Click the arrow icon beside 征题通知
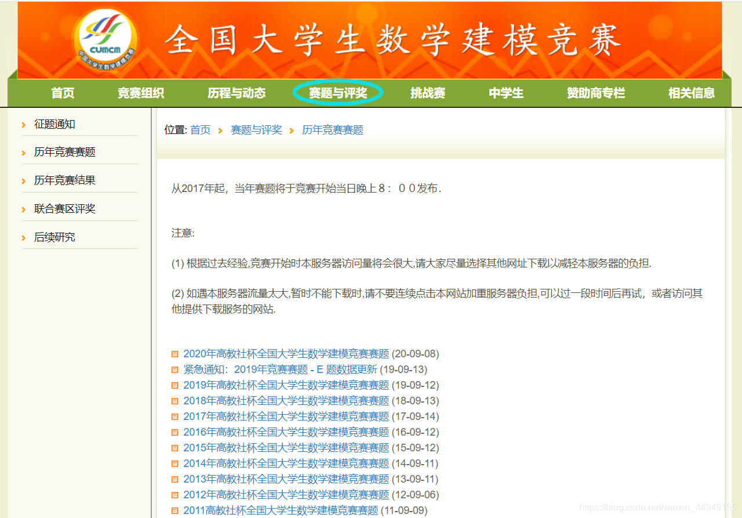The width and height of the screenshot is (742, 518). tap(24, 125)
